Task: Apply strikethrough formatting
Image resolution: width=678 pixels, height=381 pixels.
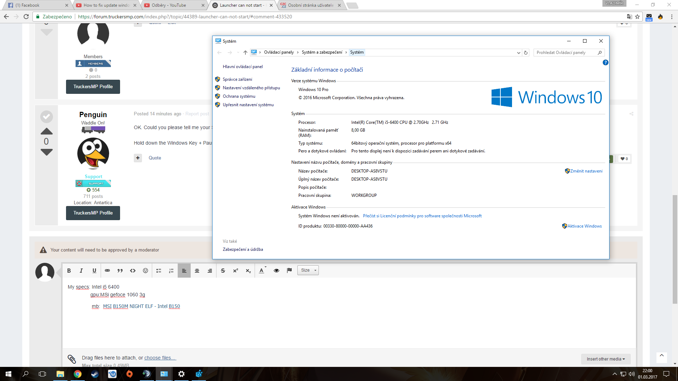Action: 223,271
